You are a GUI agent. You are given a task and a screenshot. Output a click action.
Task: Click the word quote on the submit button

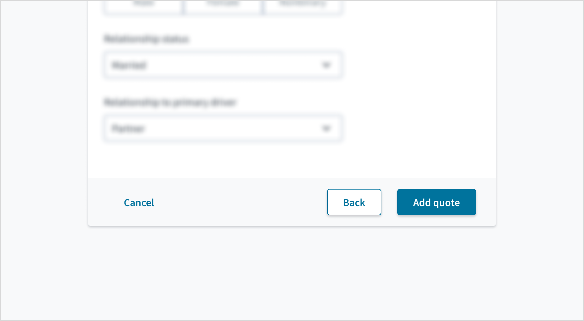coord(446,203)
